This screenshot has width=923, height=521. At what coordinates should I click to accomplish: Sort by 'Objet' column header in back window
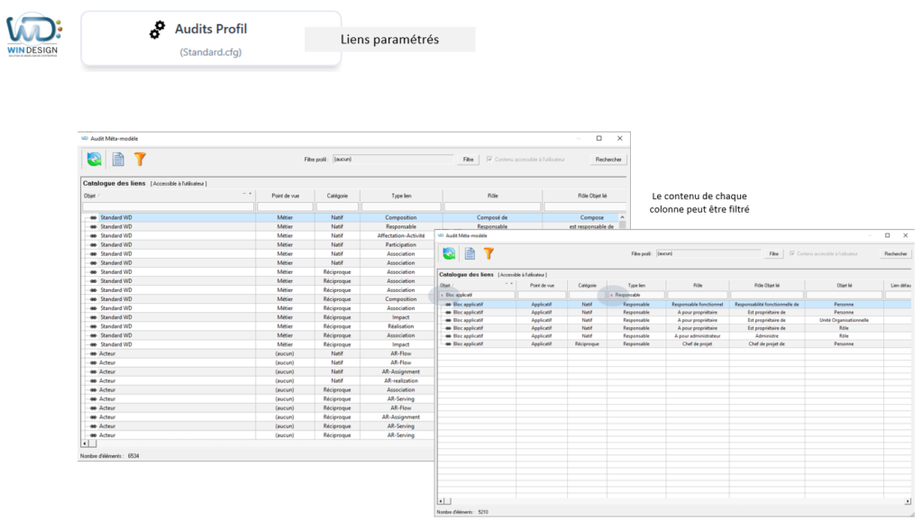click(x=89, y=196)
